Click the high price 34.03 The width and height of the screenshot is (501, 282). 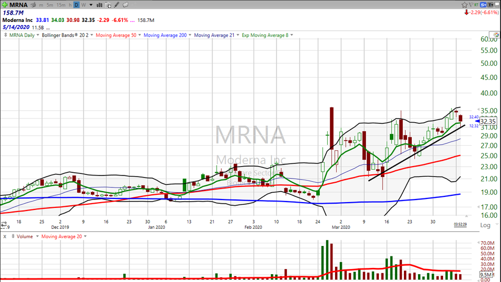pyautogui.click(x=57, y=20)
